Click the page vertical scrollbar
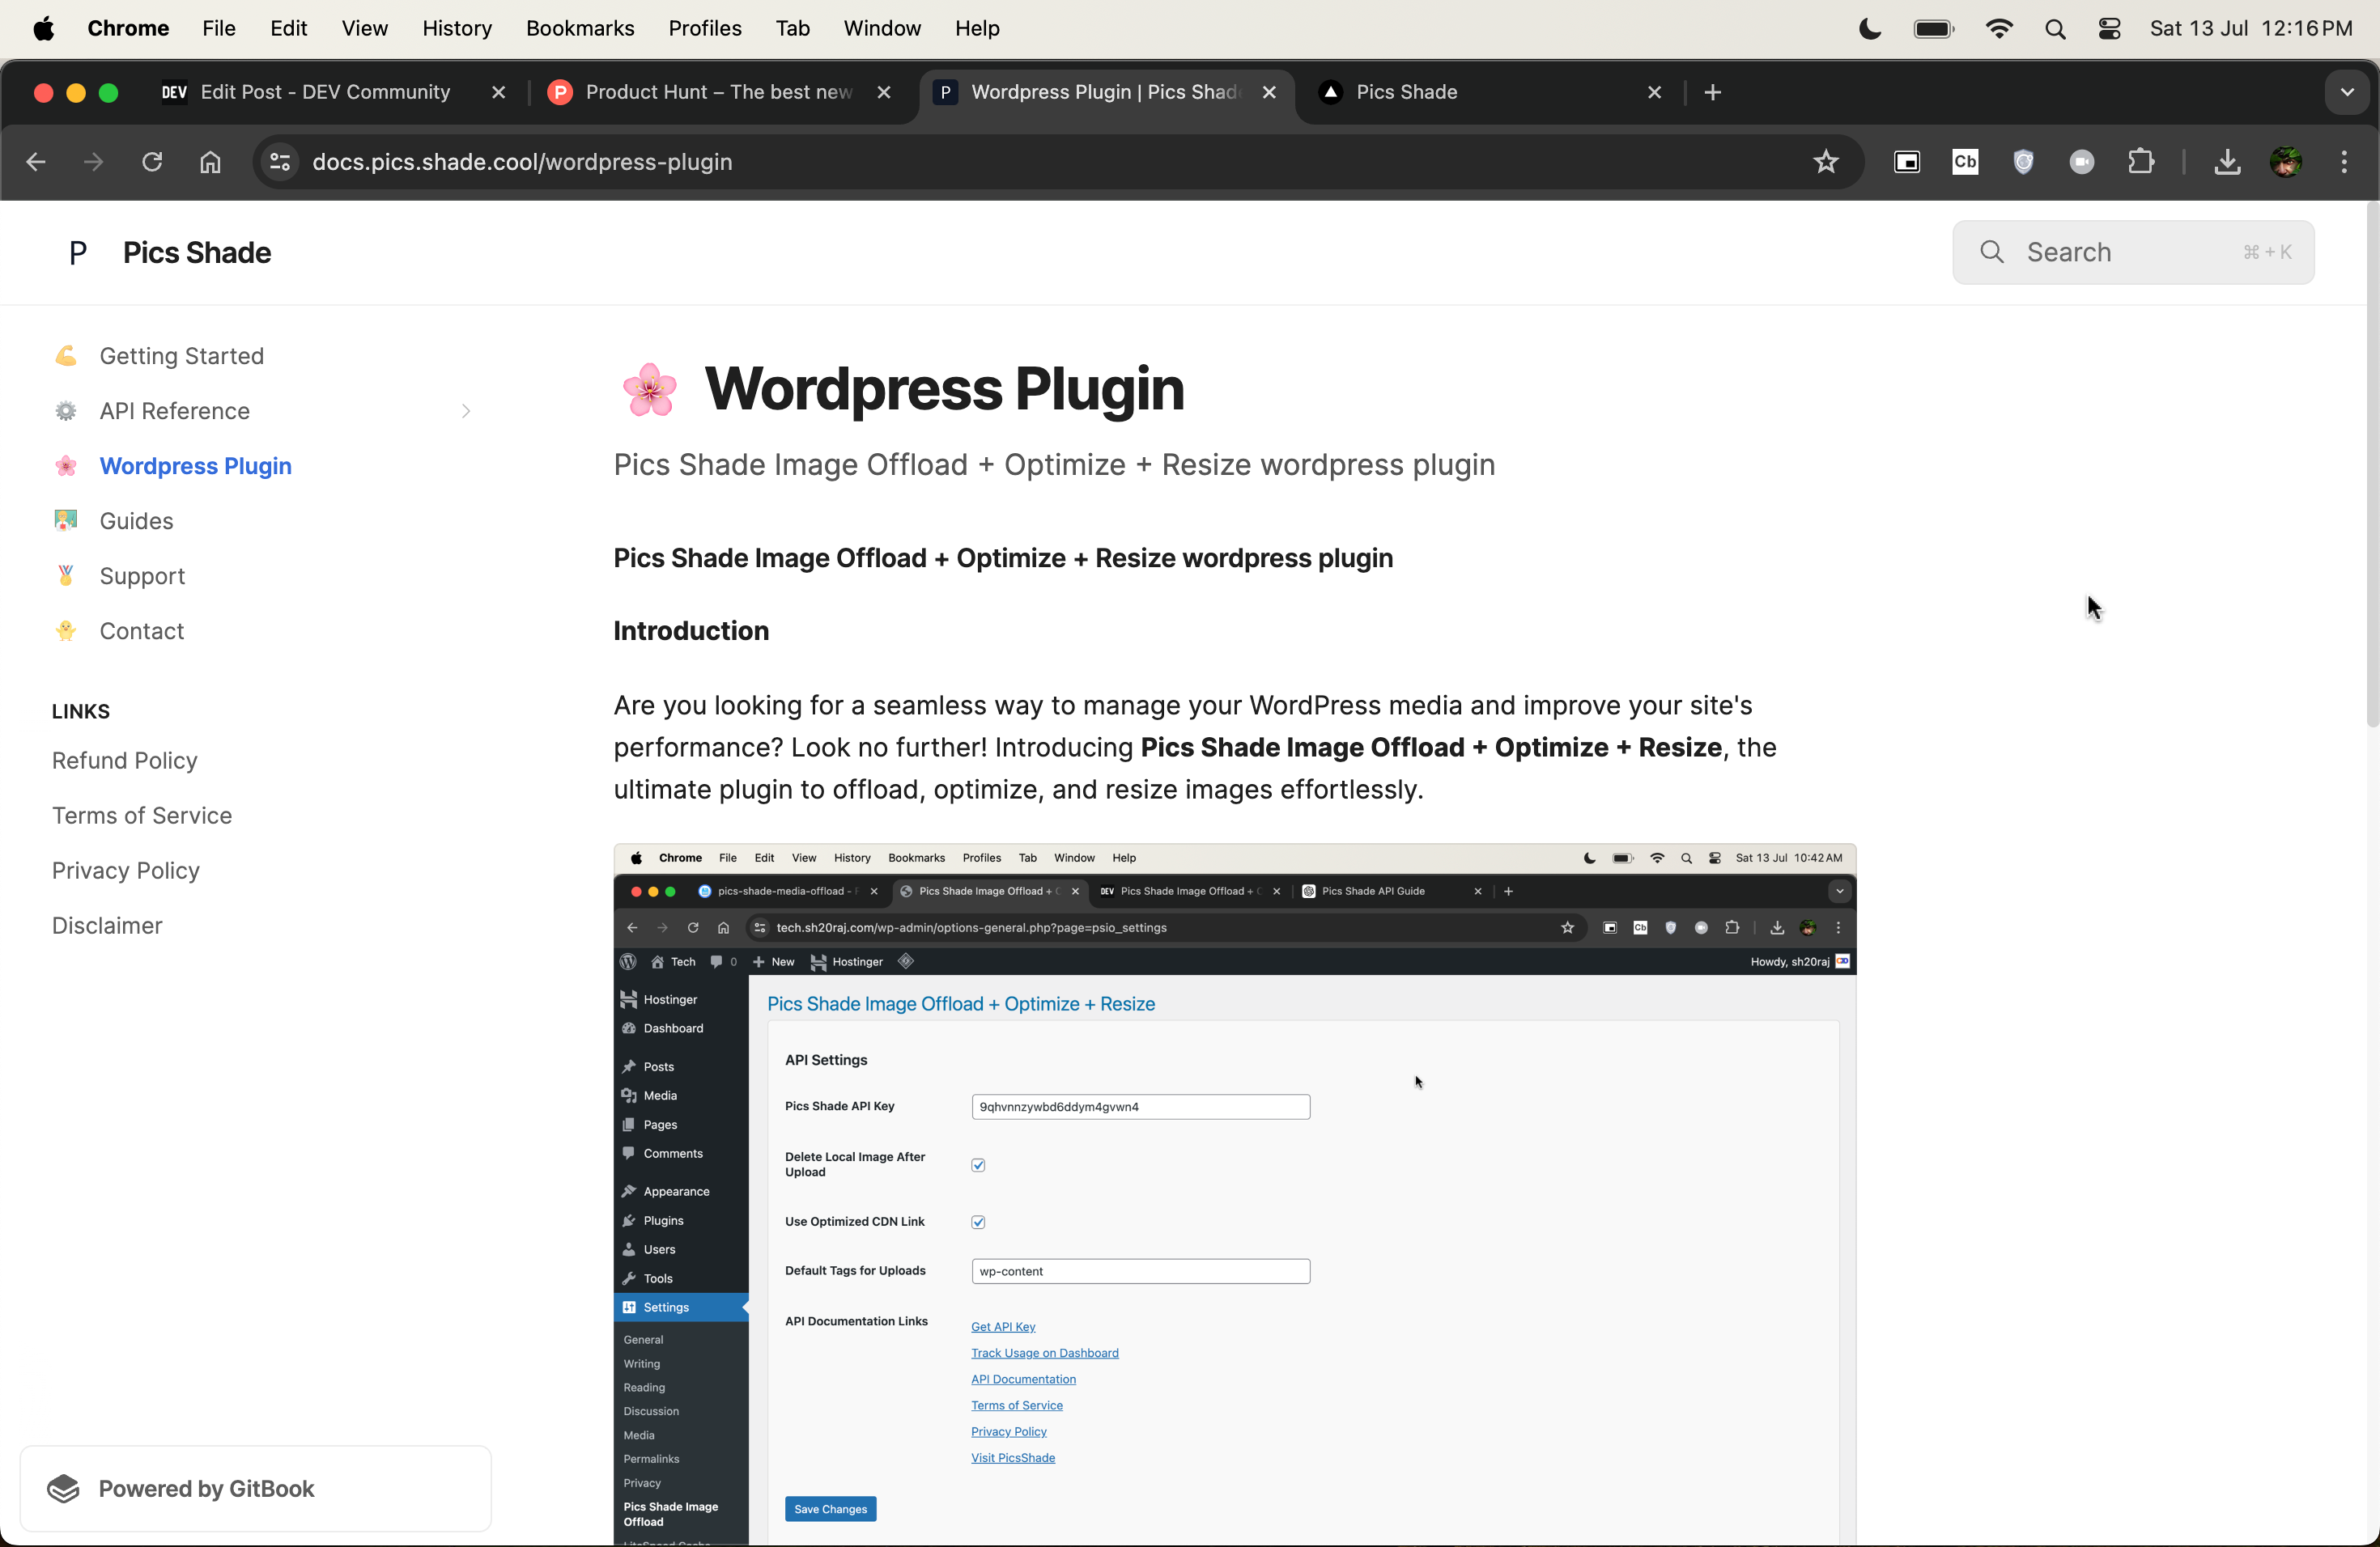2380x1547 pixels. coord(2372,464)
